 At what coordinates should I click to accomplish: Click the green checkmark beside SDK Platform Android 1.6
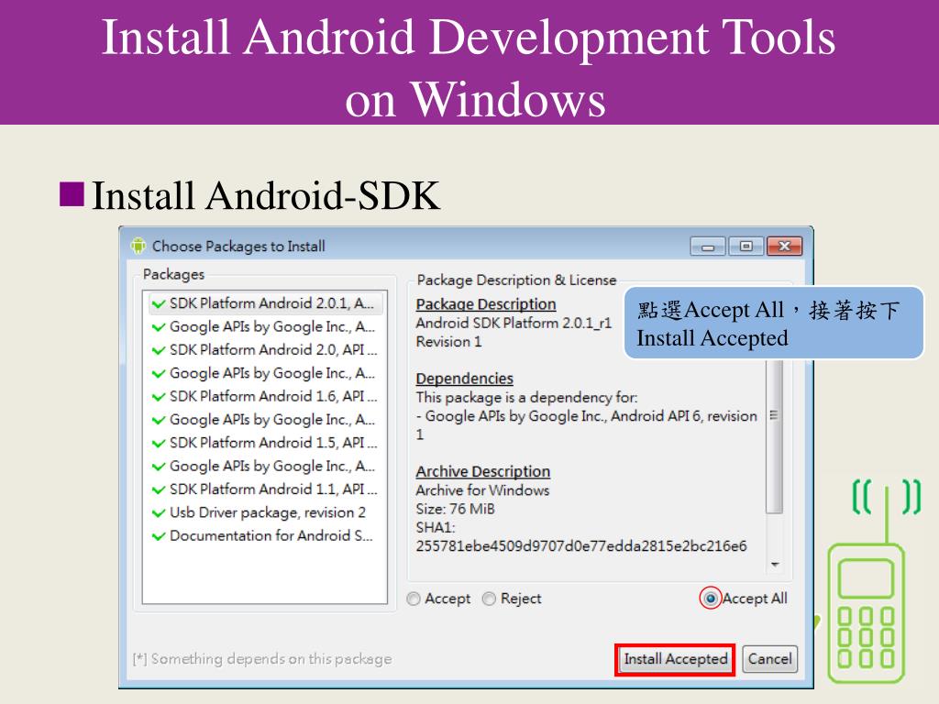pos(159,397)
